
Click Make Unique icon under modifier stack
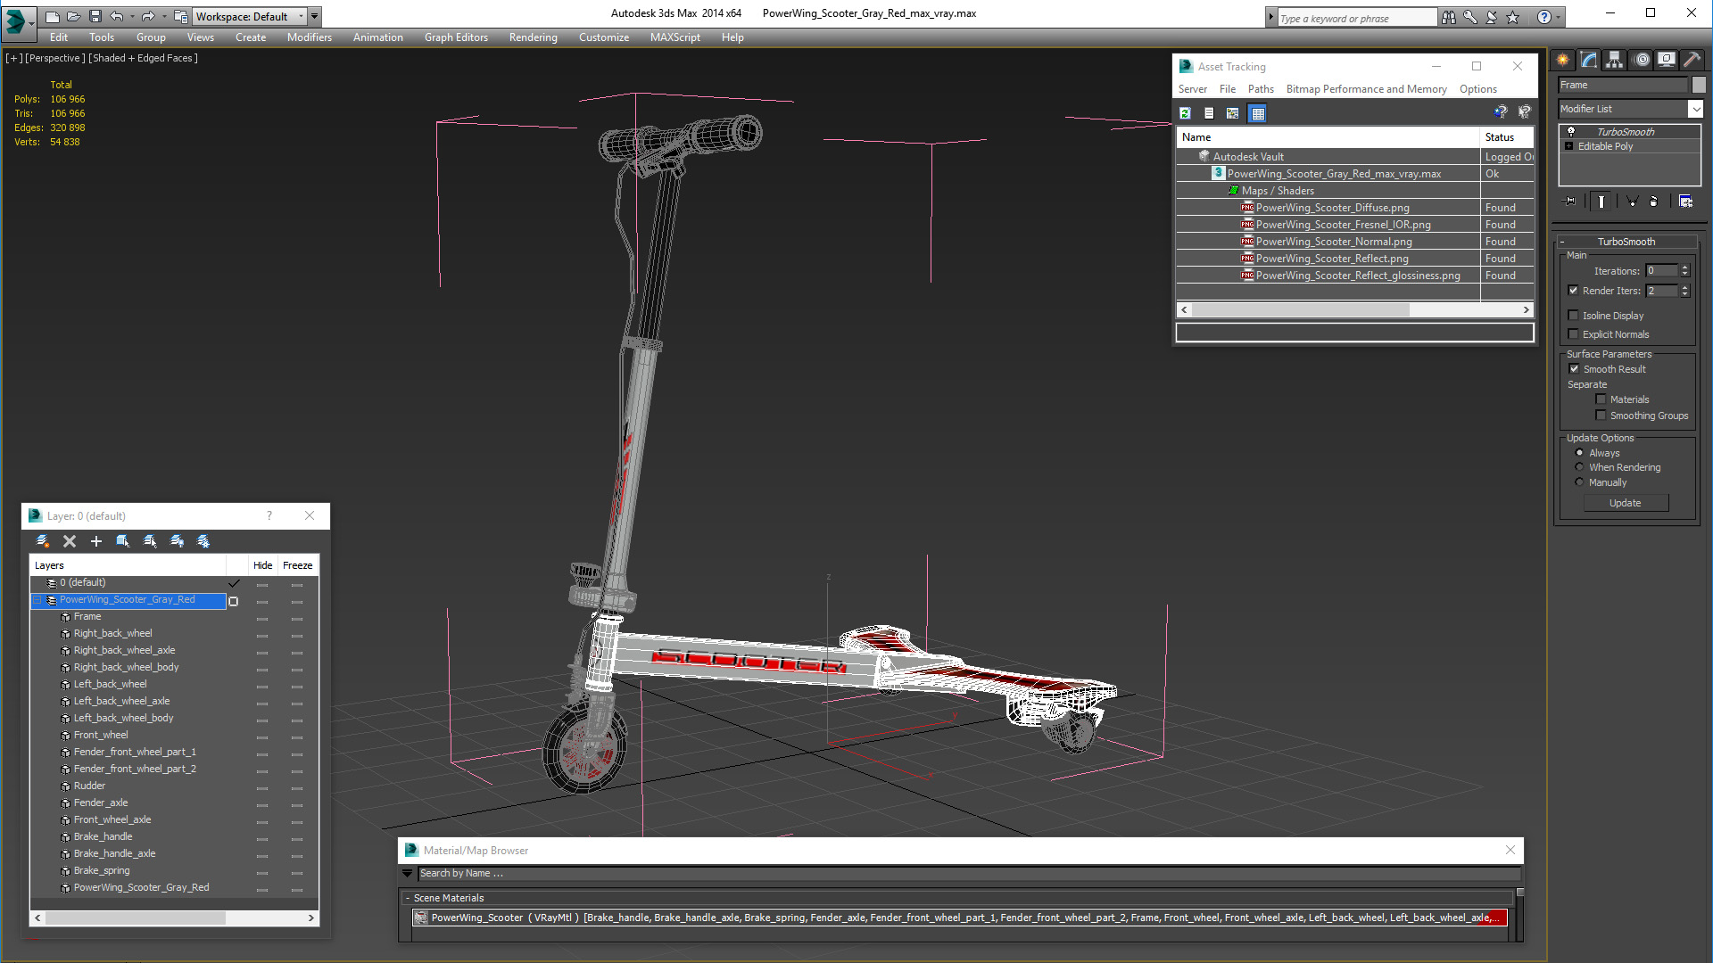[1632, 202]
